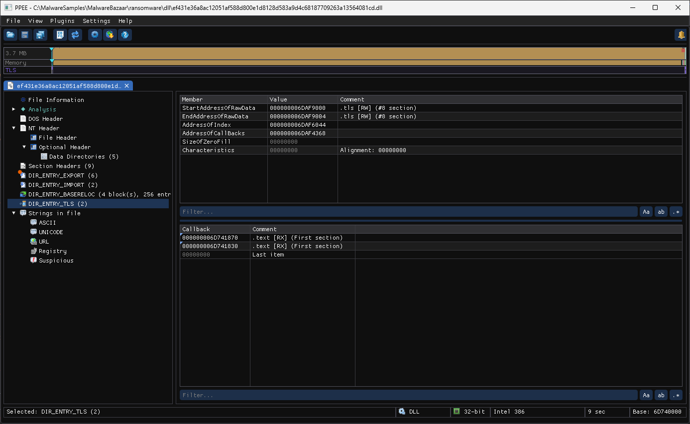Open the Settings menu
Screen dimensions: 690x424
[x=97, y=21]
